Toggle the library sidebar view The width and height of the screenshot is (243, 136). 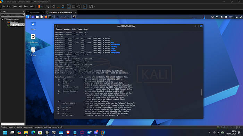coord(69,7)
